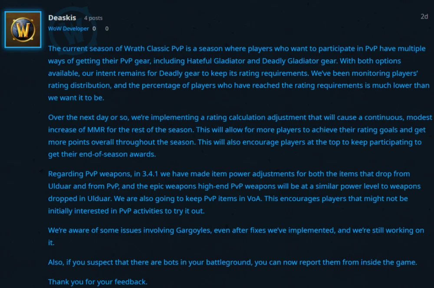View Deaskis's 4 posts count
This screenshot has height=288, width=434.
(x=93, y=18)
